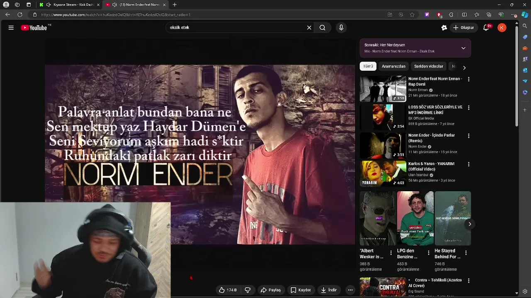Open LPG den Benzine short thumbnail

pos(415,218)
